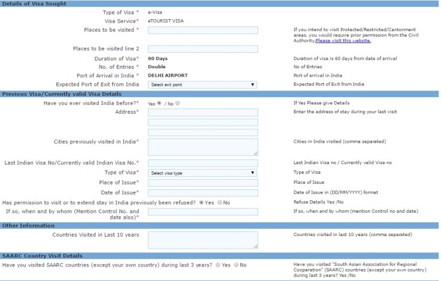This screenshot has height=281, width=441.
Task: Focus the 'Places to be visited line 2' field
Action: point(203,49)
